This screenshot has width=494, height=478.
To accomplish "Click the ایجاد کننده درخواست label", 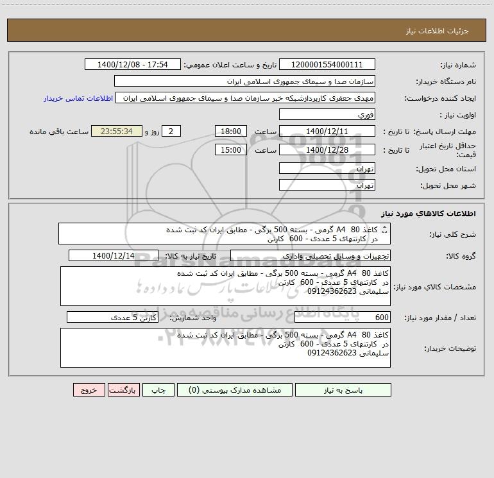I will pos(440,99).
